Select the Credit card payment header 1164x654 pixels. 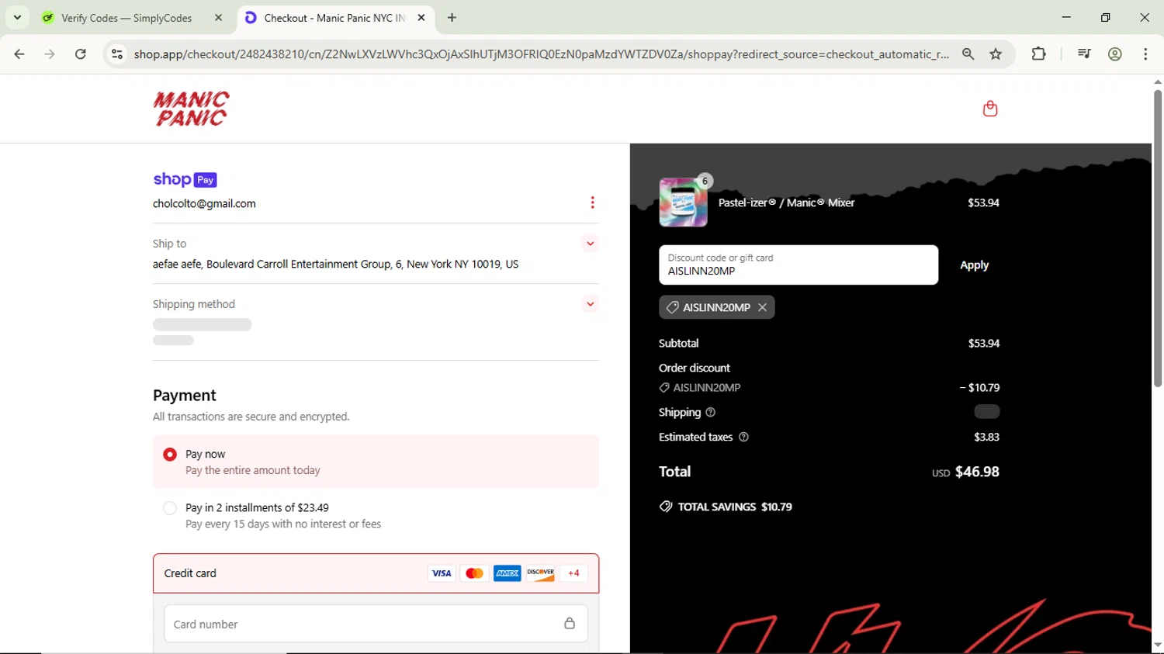pyautogui.click(x=376, y=573)
